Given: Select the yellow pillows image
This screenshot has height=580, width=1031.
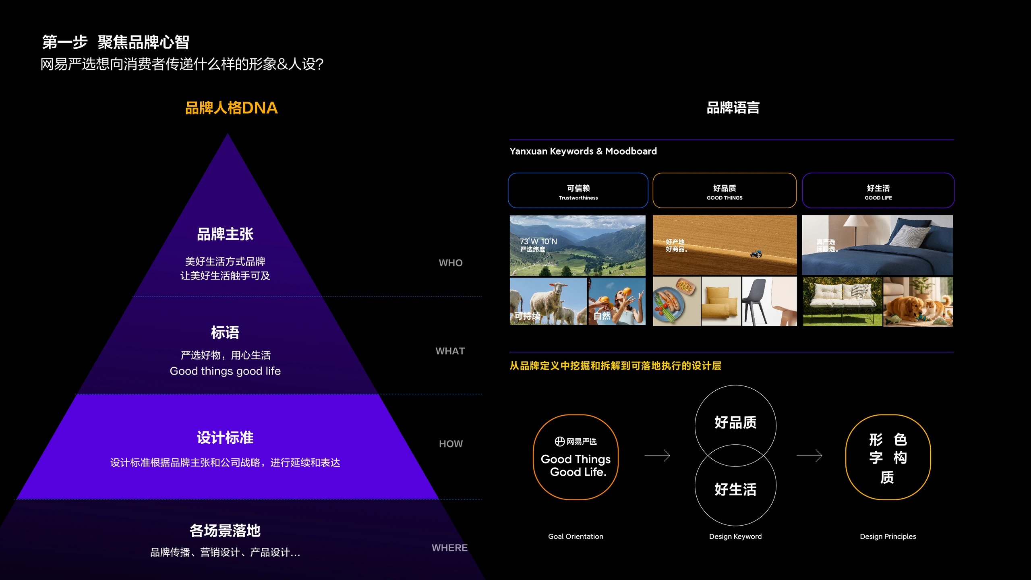Looking at the screenshot, I should click(x=721, y=301).
